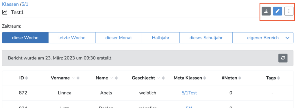Screen dimensions: 296x108
Task: Expand the eigener Bereich dropdown arrow
Action: [287, 38]
